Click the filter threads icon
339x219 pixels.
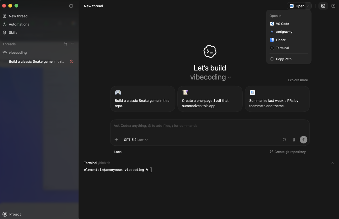pyautogui.click(x=73, y=44)
